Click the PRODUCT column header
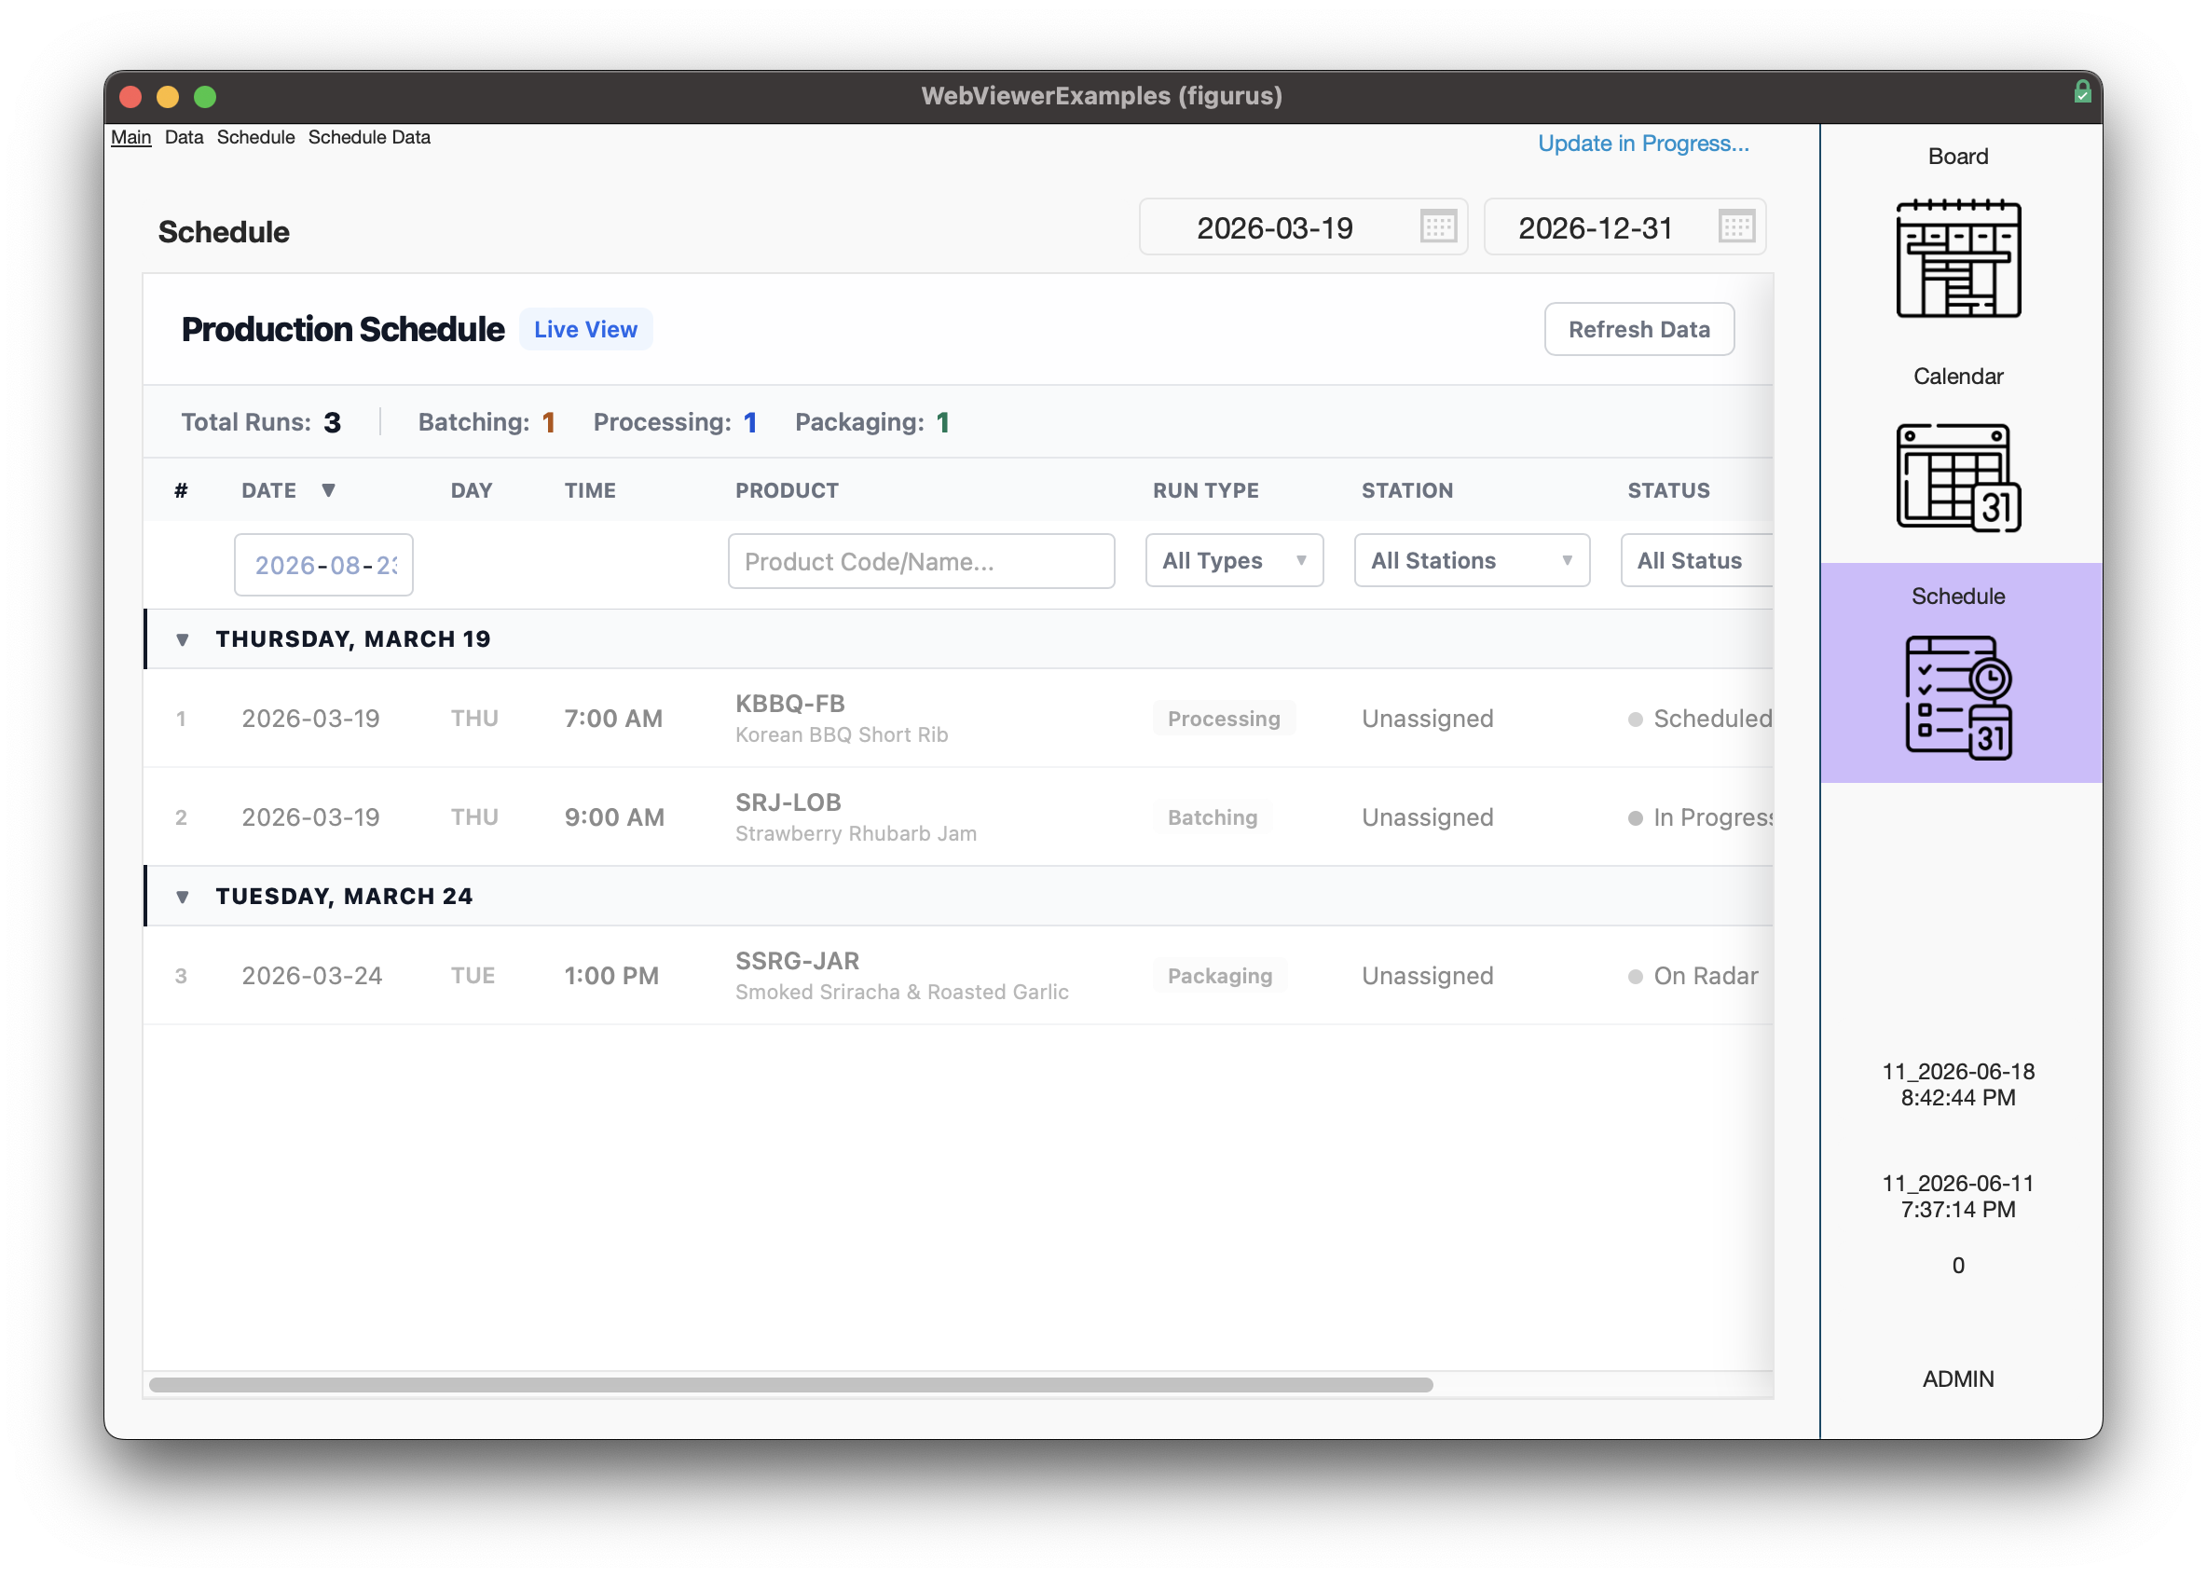The height and width of the screenshot is (1577, 2207). point(787,490)
